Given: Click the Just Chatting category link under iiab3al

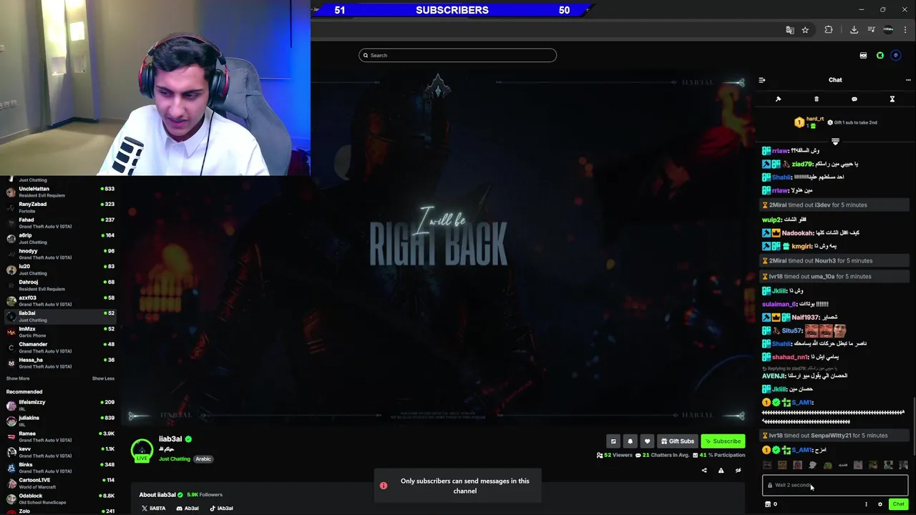Looking at the screenshot, I should pos(175,459).
